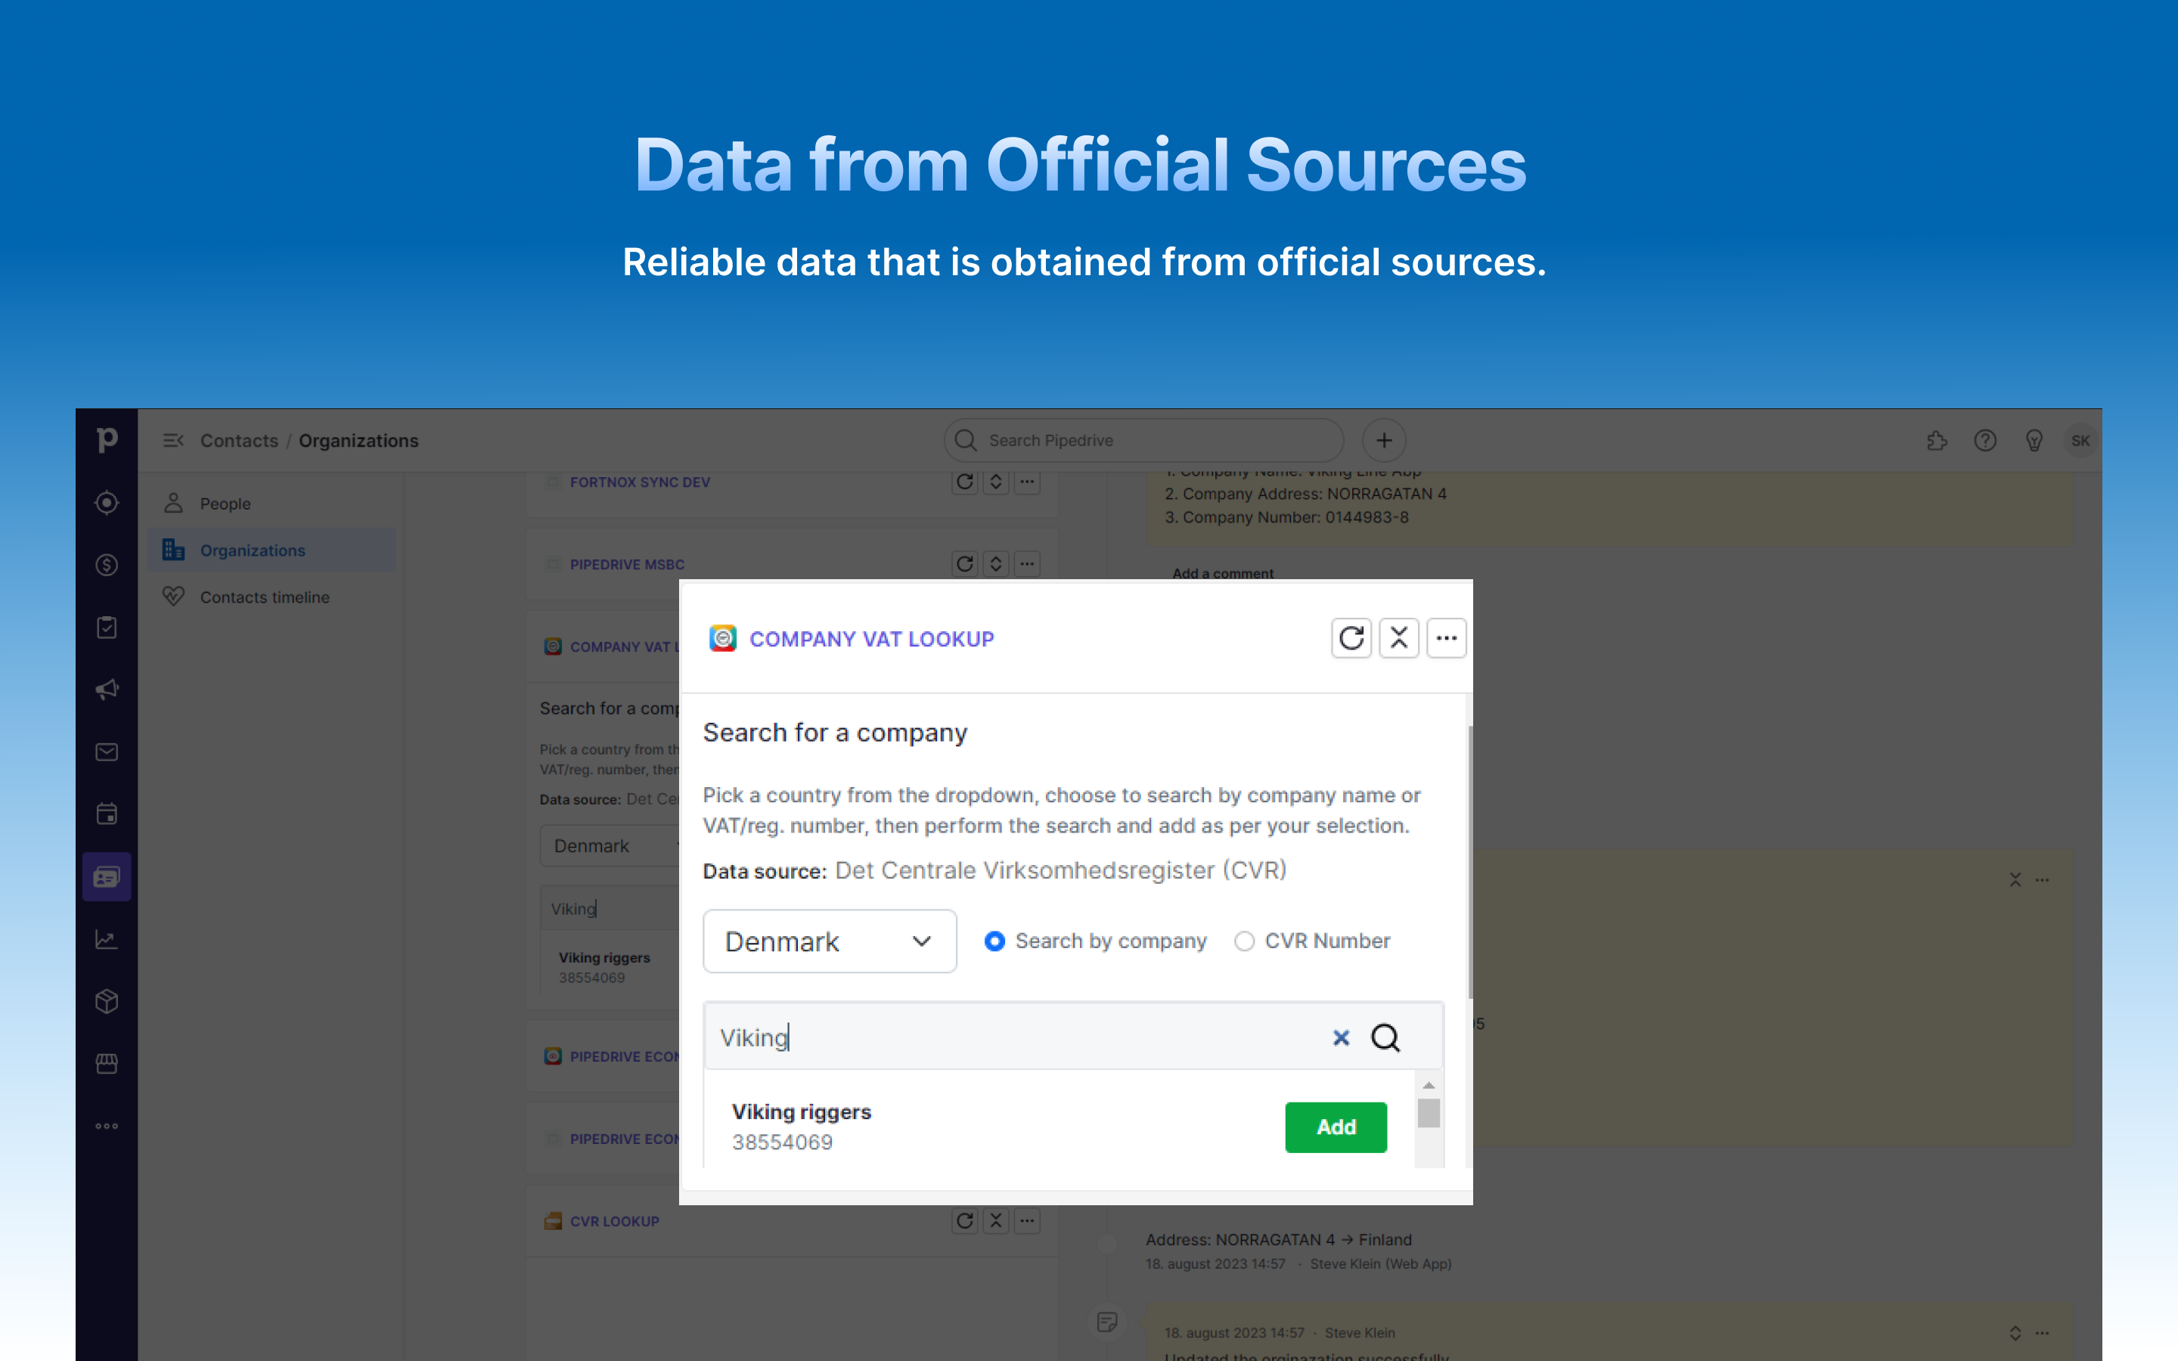
Task: Collapse the Company VAT Lookup panel
Action: pyautogui.click(x=1398, y=638)
